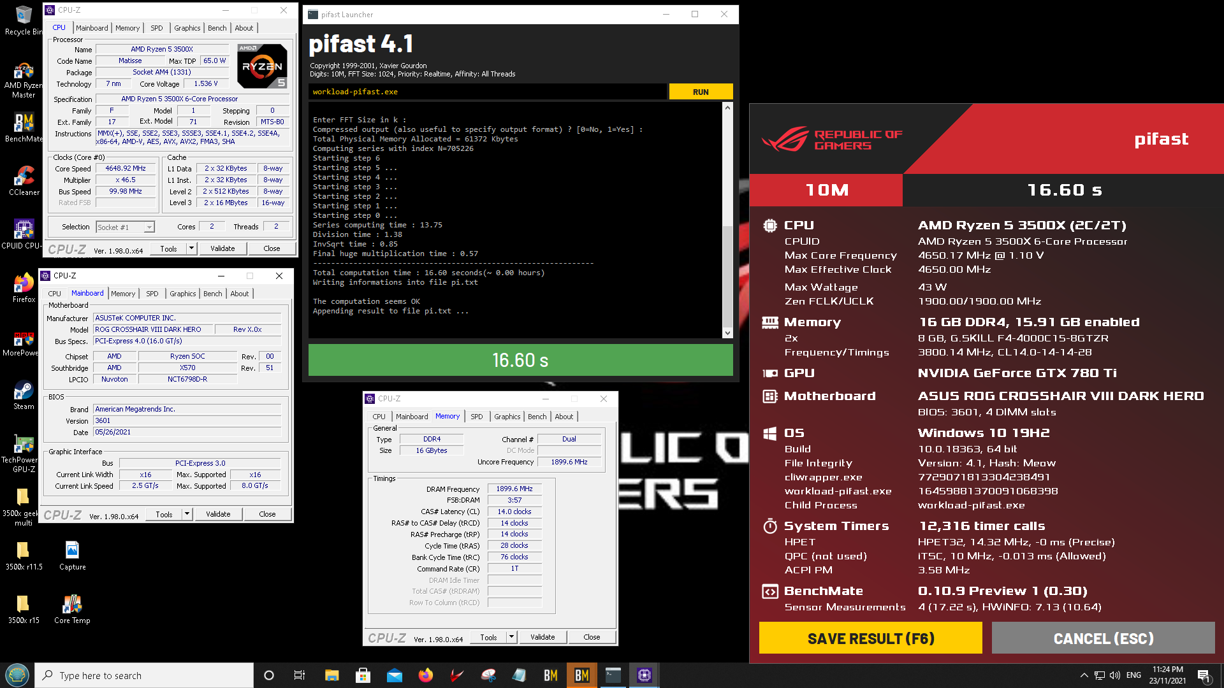1224x688 pixels.
Task: Open CCleaner desktop shortcut
Action: point(24,182)
